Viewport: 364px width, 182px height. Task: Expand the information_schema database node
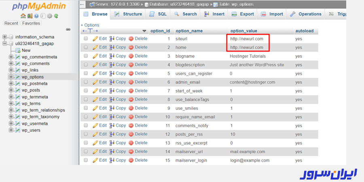click(x=4, y=37)
